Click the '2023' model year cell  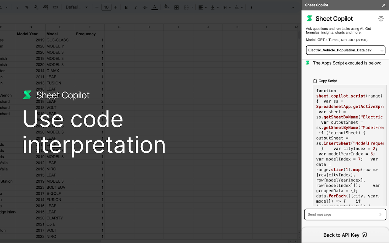(30, 187)
